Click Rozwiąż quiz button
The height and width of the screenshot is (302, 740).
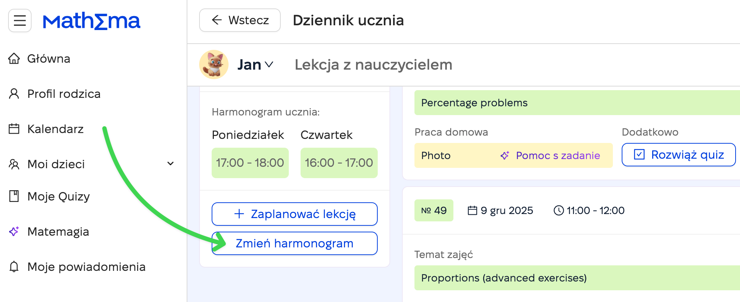click(x=679, y=155)
